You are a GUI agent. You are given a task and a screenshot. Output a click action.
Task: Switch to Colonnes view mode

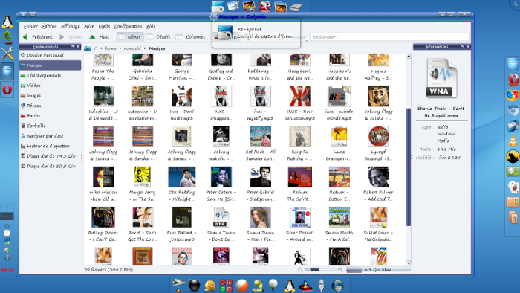(190, 37)
